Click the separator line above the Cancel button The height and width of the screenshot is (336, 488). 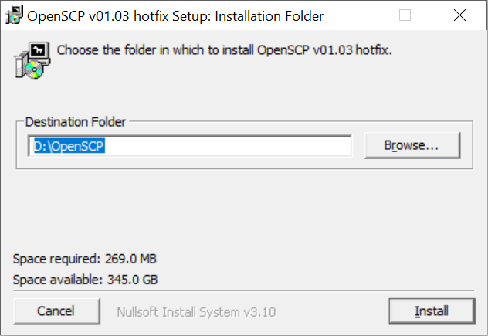244,291
